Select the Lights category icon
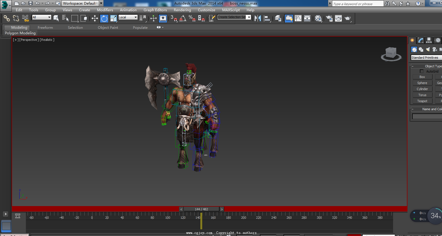 coord(428,50)
